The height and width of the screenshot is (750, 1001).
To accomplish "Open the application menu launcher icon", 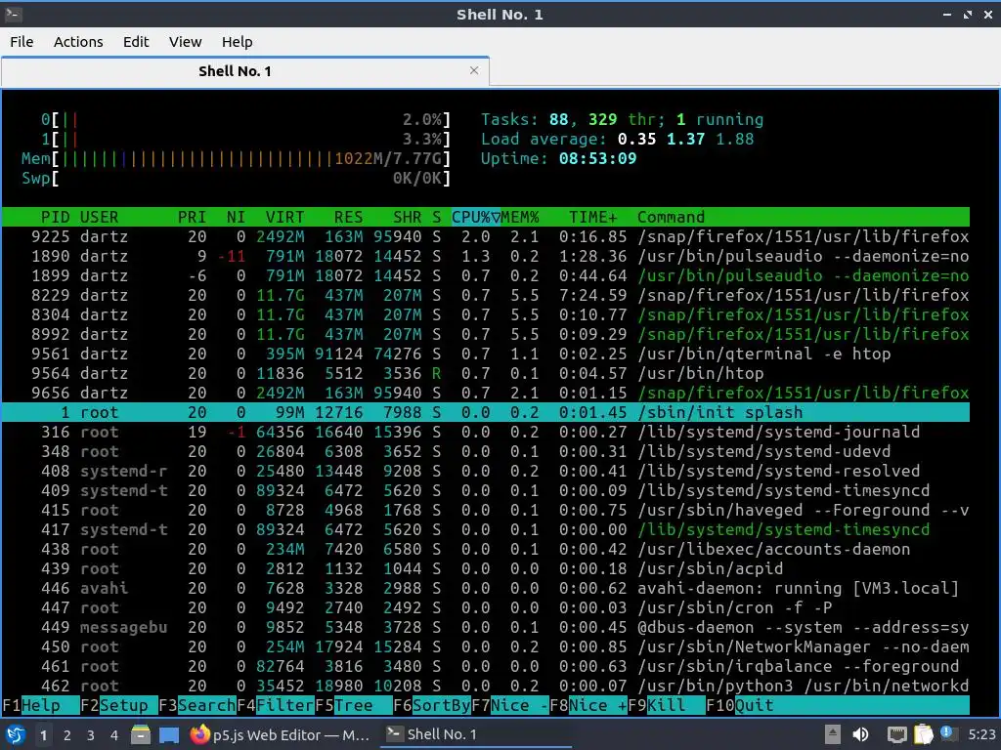I will [16, 734].
